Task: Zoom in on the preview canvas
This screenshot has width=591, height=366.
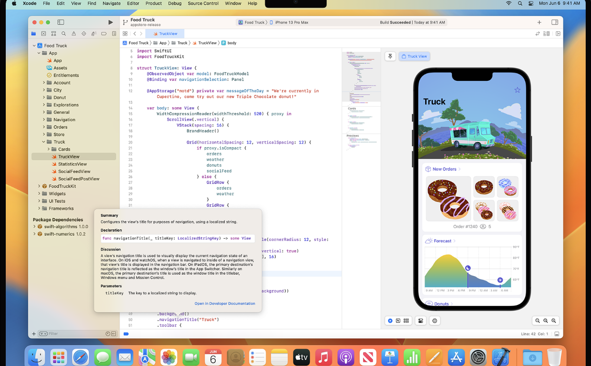Action: coord(554,321)
